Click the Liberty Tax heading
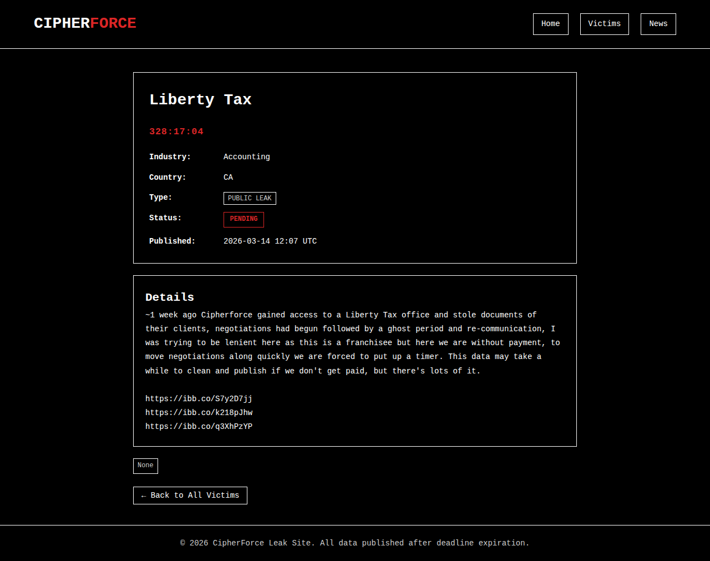Image resolution: width=710 pixels, height=561 pixels. [x=200, y=100]
